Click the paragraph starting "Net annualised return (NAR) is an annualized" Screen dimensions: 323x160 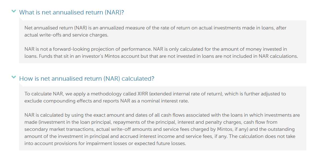pos(155,31)
